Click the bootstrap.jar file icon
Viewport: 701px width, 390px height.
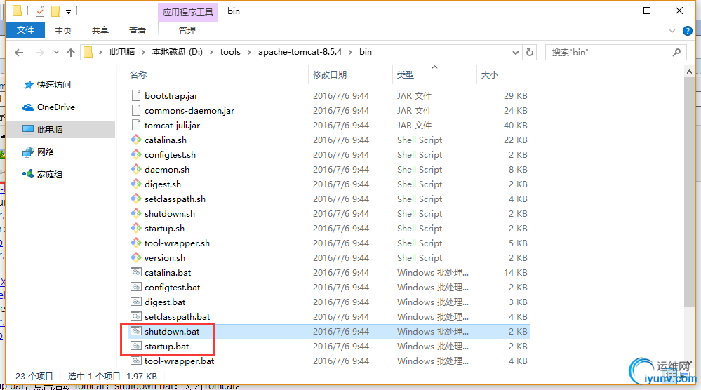point(136,95)
